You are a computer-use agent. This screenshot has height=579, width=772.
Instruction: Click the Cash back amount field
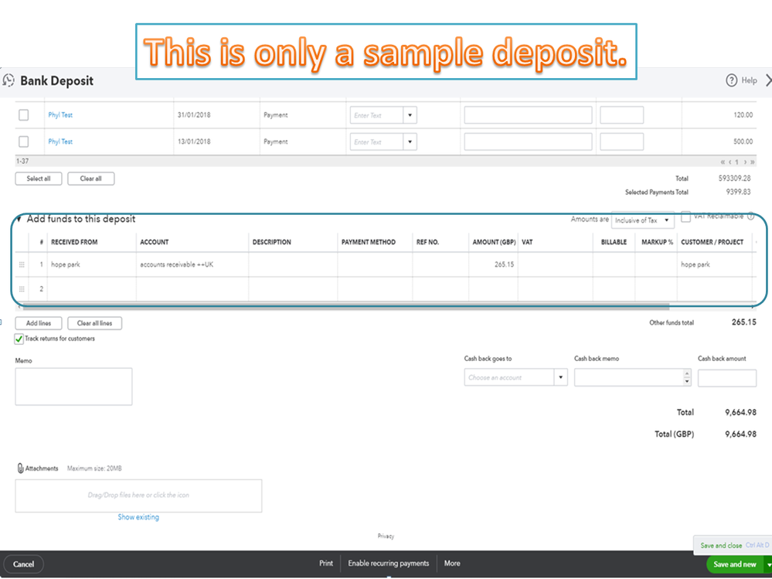pyautogui.click(x=726, y=378)
